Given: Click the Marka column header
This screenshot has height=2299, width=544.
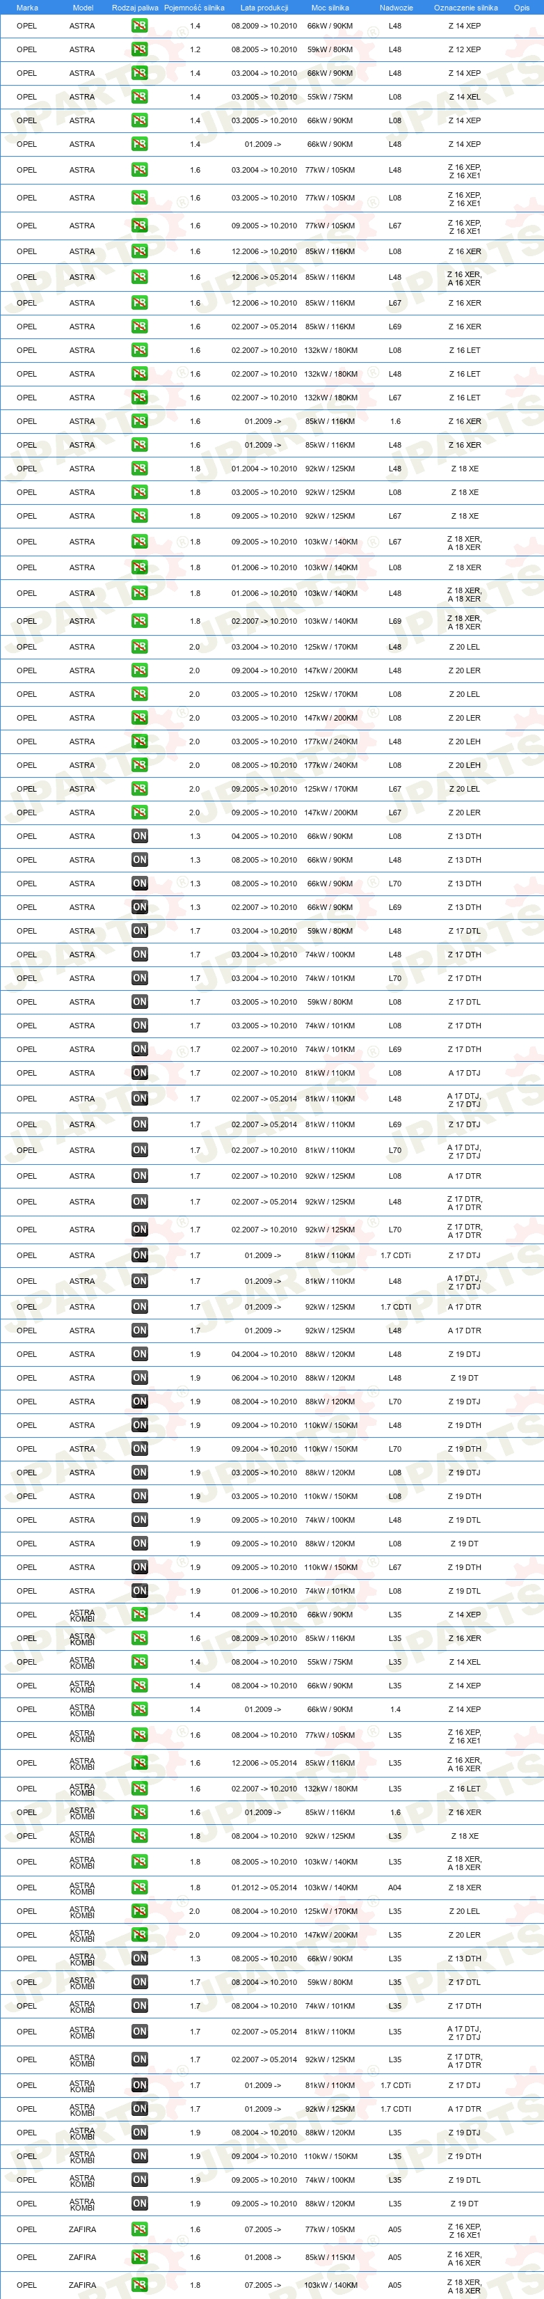Looking at the screenshot, I should (28, 8).
